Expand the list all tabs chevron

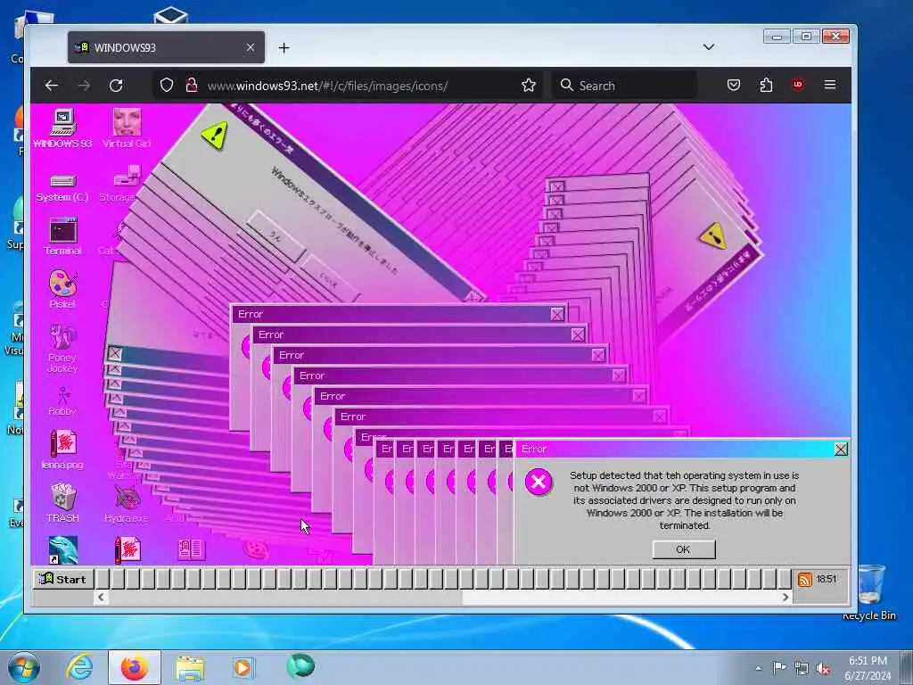pos(709,47)
